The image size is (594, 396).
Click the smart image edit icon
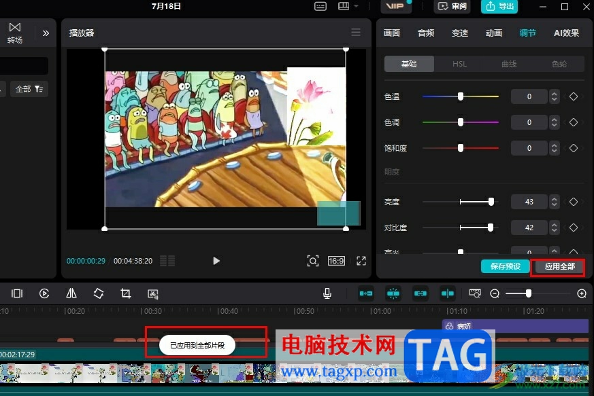tap(153, 294)
